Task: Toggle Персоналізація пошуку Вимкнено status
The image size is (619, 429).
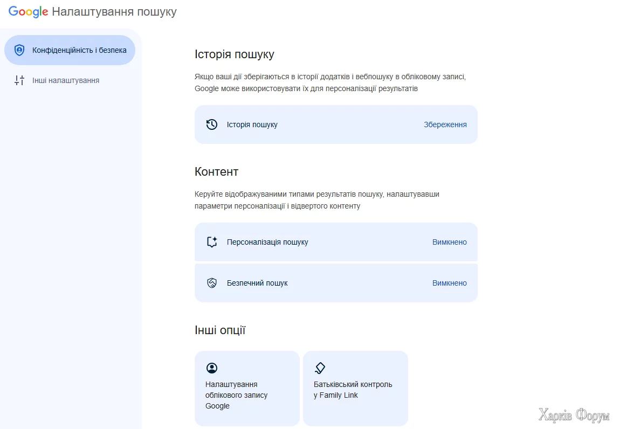Action: click(449, 242)
